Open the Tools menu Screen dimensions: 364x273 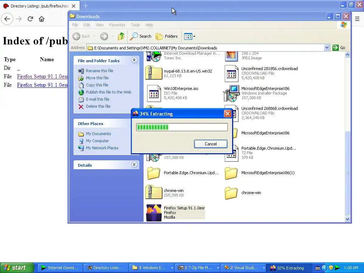tap(135, 25)
